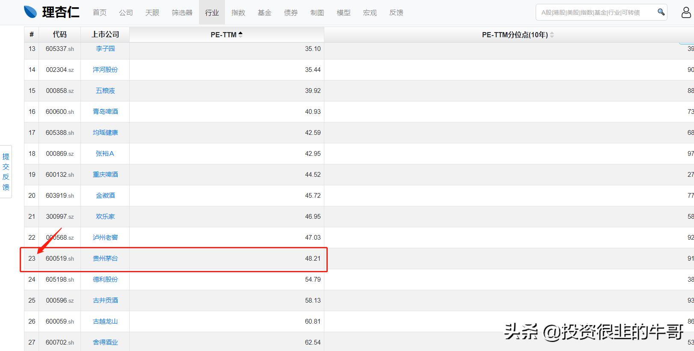Open 贵州茅台 company link

pyautogui.click(x=105, y=259)
